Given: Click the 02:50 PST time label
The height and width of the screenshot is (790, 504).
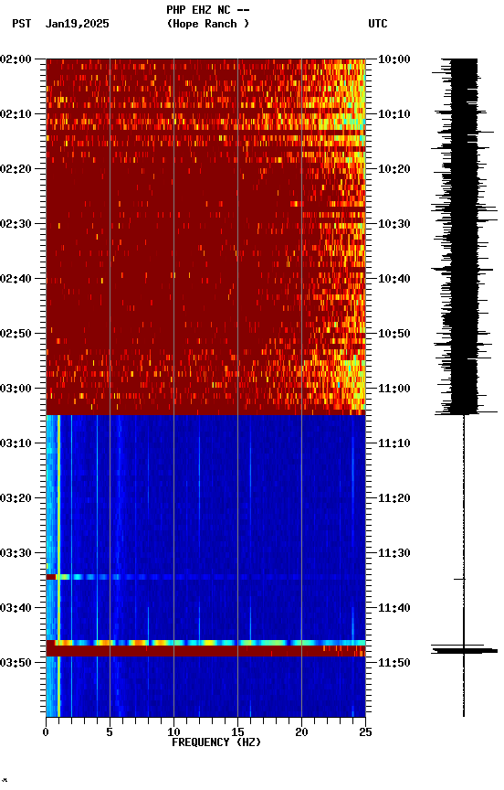Looking at the screenshot, I should tap(16, 334).
